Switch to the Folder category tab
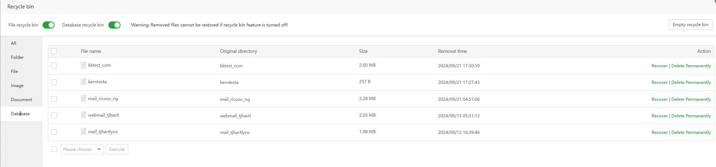 tap(17, 57)
